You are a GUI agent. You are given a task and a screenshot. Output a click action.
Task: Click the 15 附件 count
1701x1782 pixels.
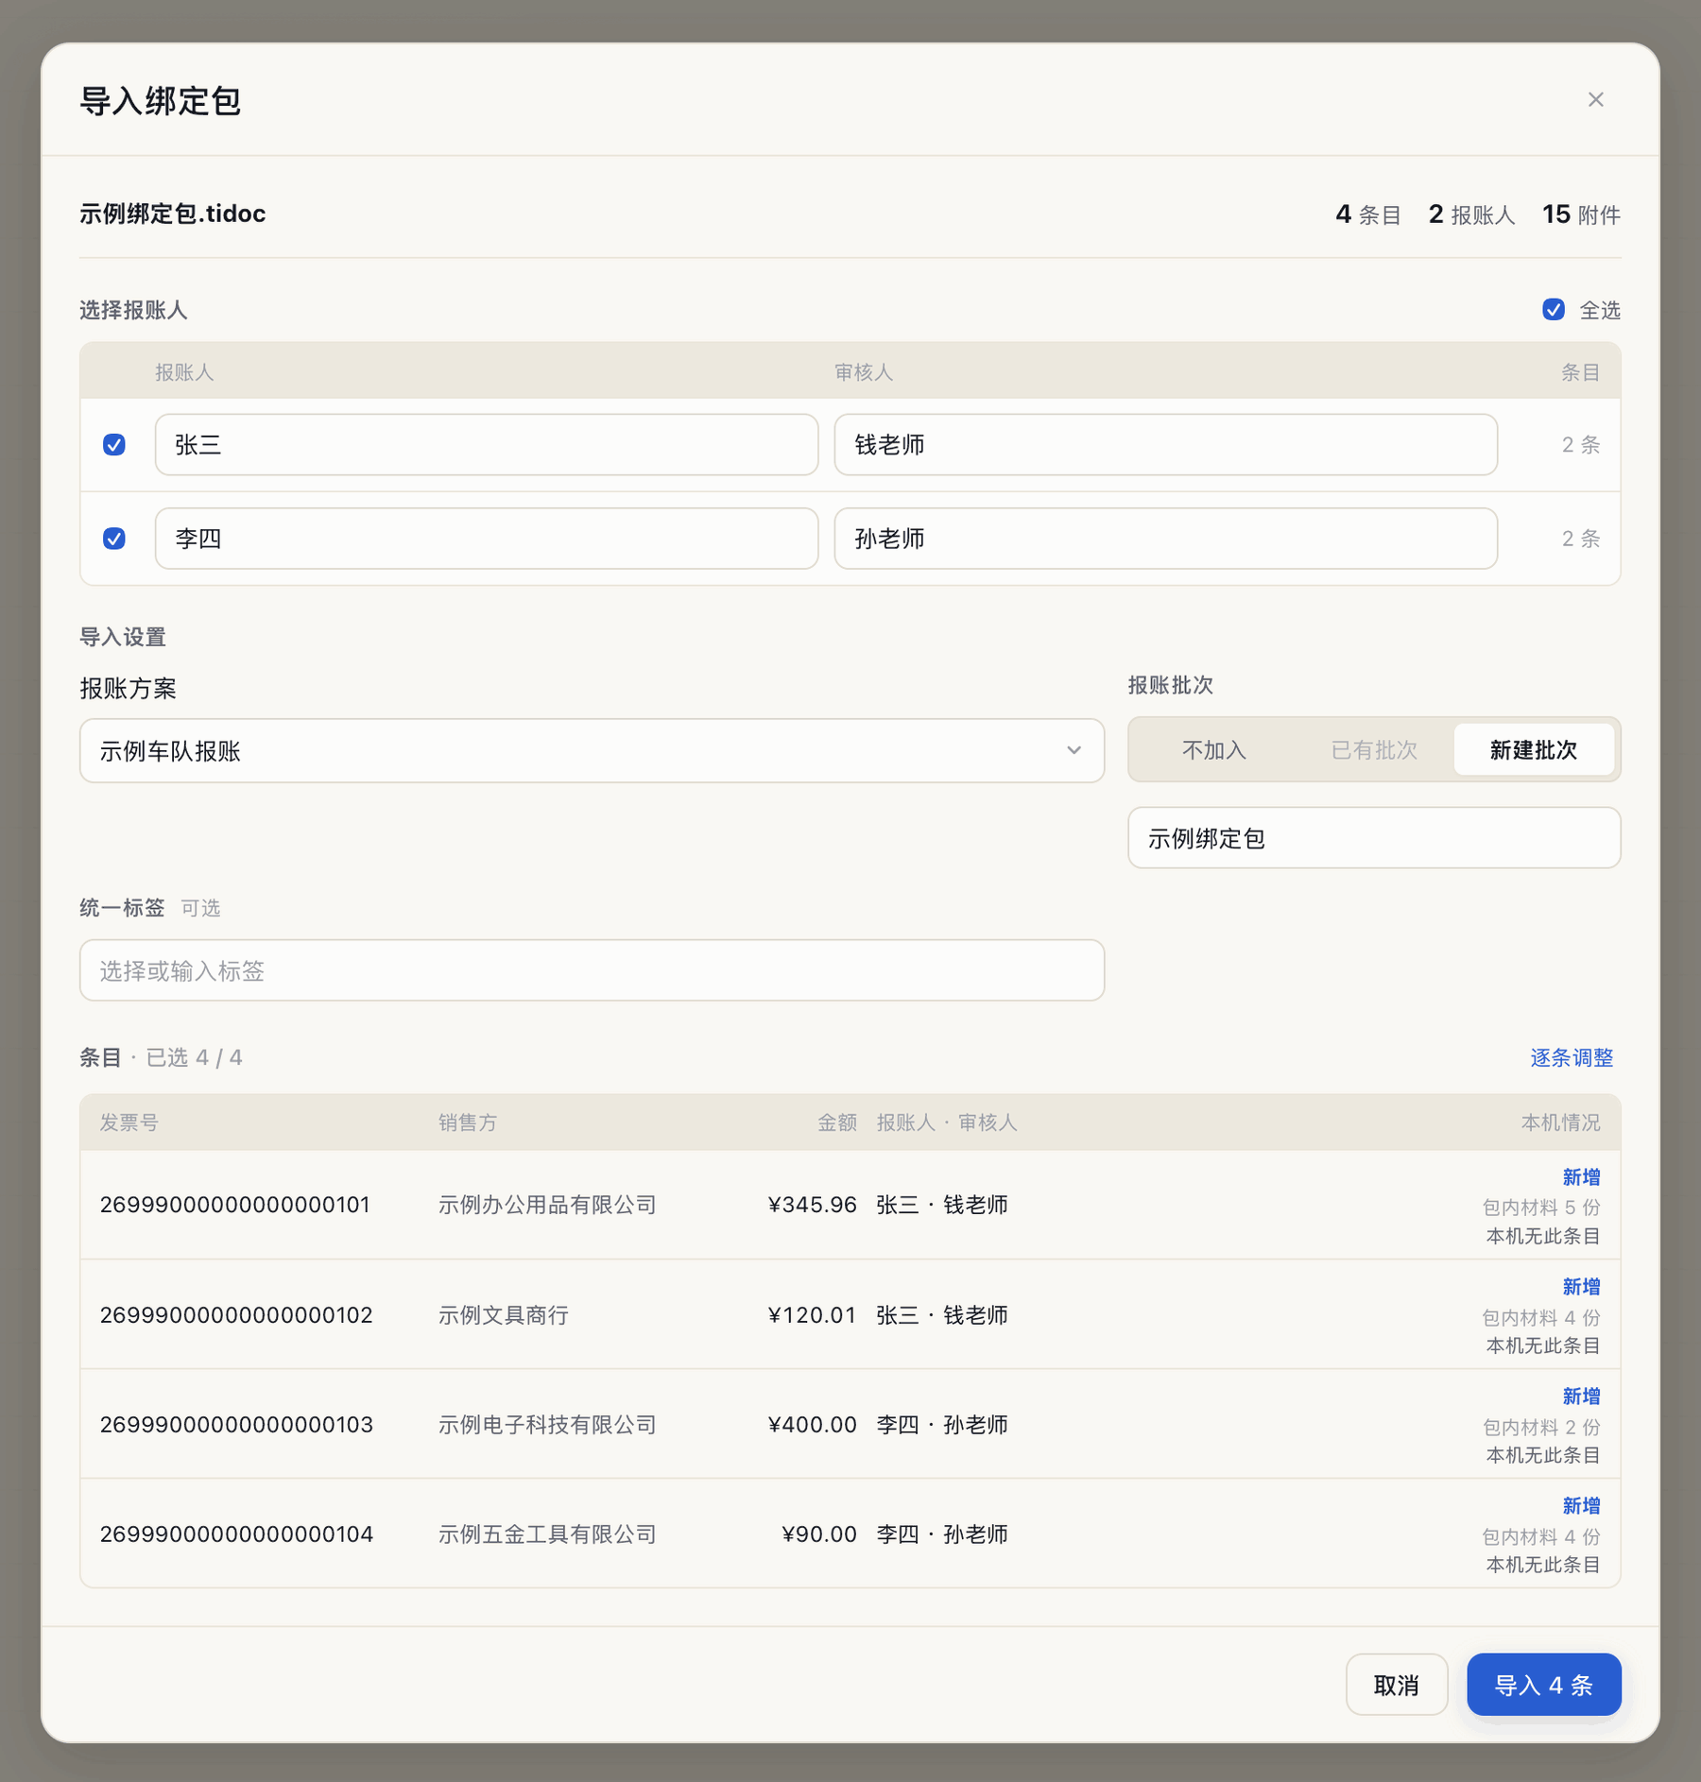coord(1581,214)
